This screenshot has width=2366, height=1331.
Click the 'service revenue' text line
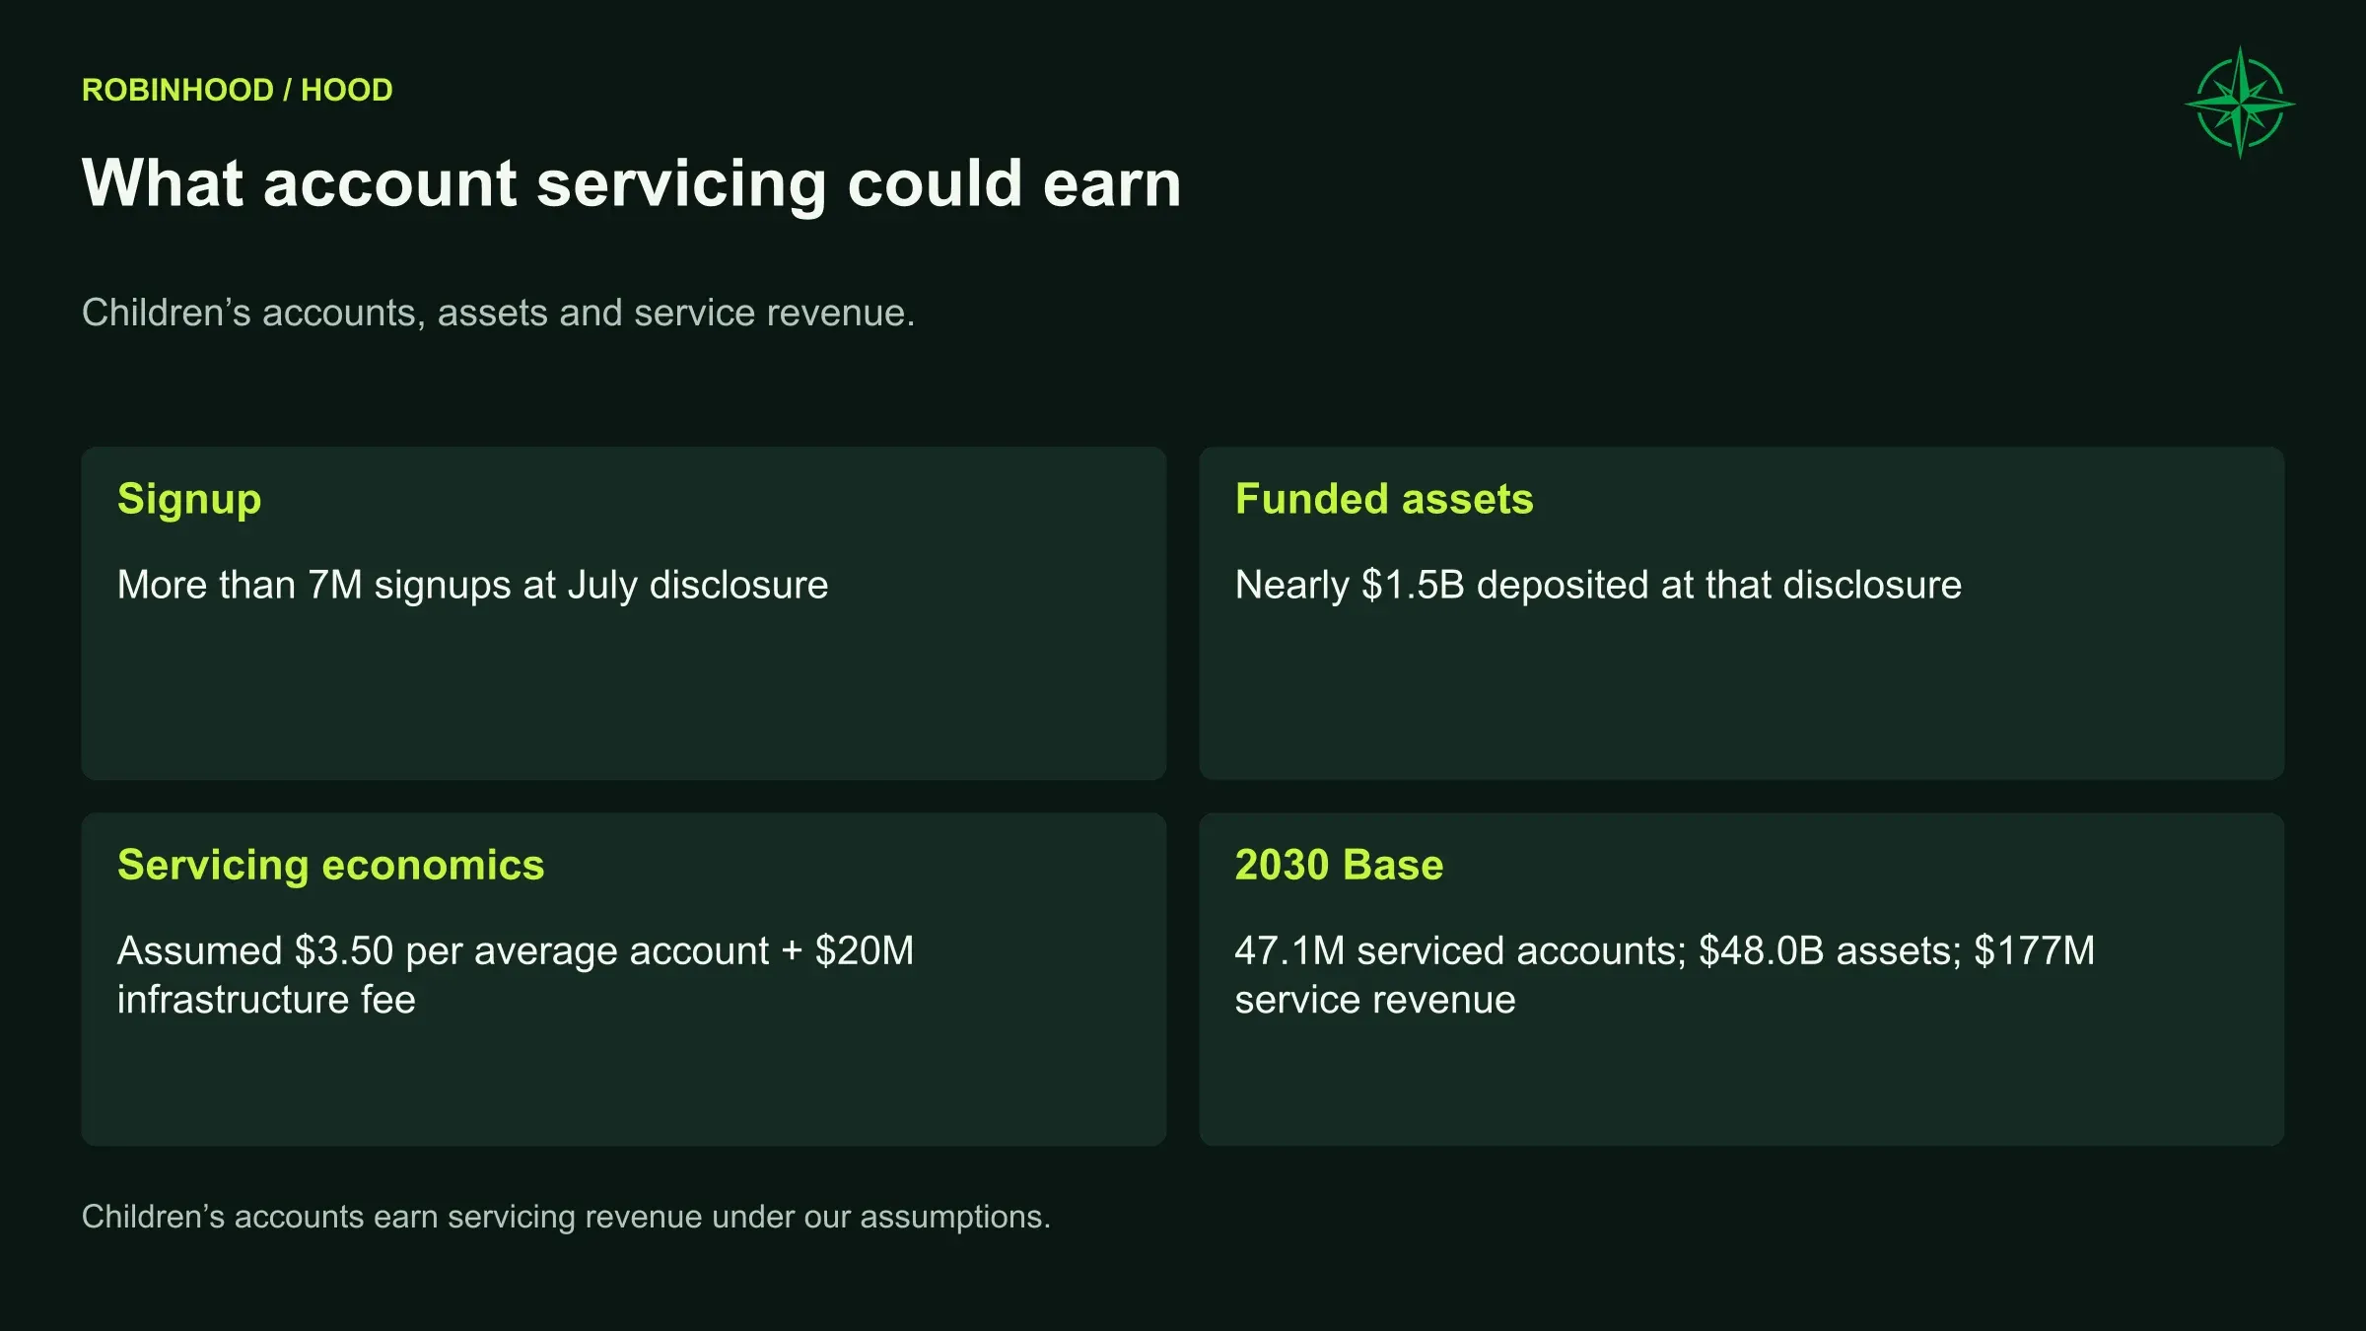pyautogui.click(x=1375, y=1000)
